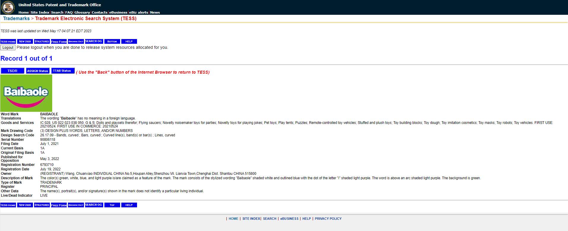The width and height of the screenshot is (568, 231).
Task: Open the TESS Home button in top toolbar
Action: tap(8, 41)
